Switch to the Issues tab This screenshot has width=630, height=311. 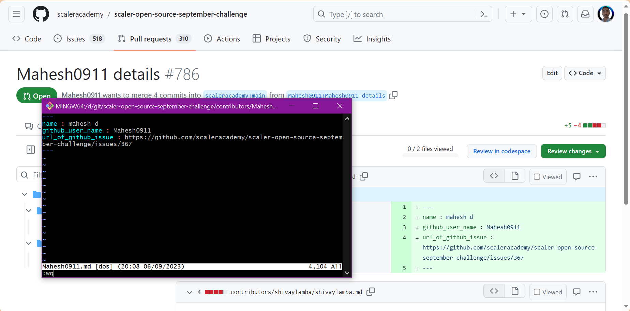click(75, 39)
